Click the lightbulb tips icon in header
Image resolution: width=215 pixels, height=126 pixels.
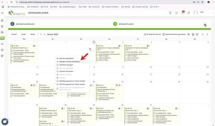tap(170, 13)
